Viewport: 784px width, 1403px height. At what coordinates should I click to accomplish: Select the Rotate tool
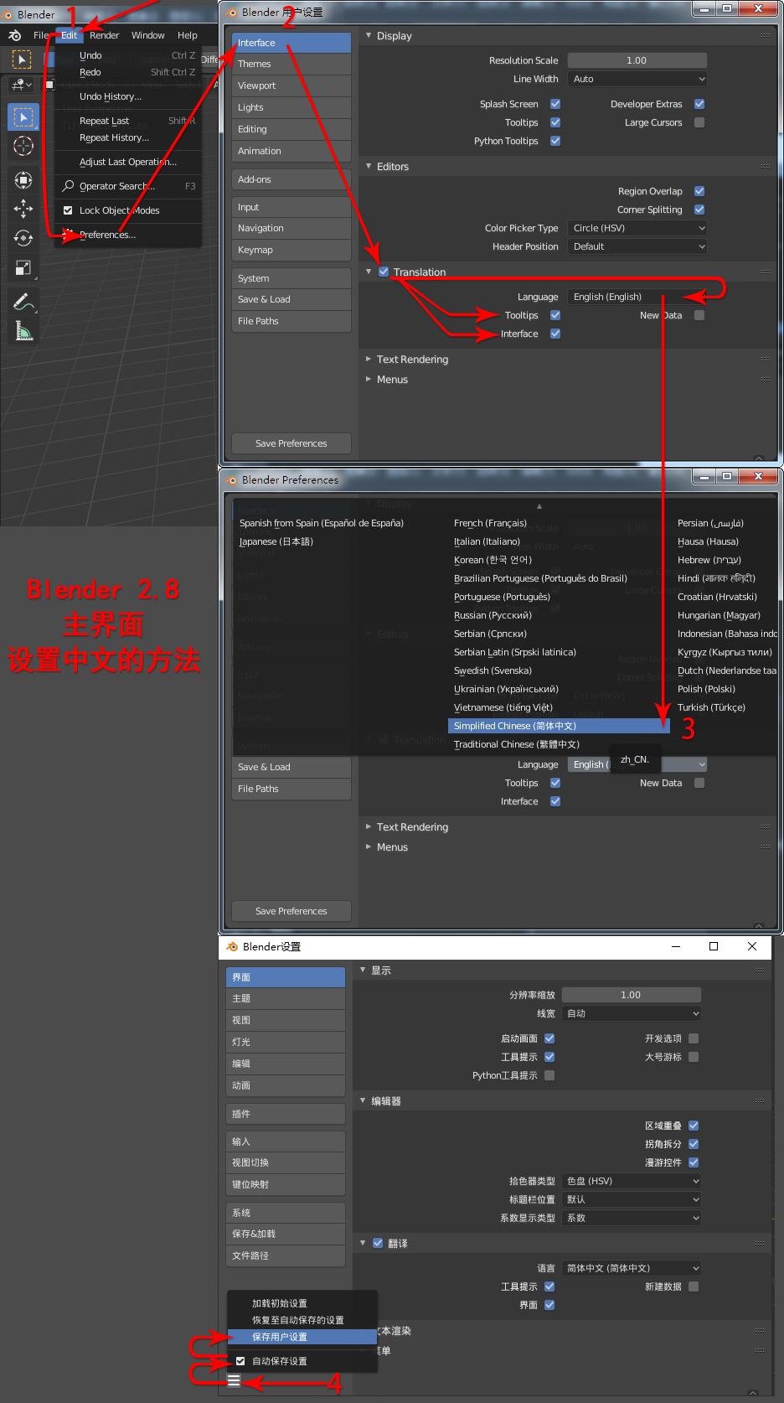[x=23, y=238]
